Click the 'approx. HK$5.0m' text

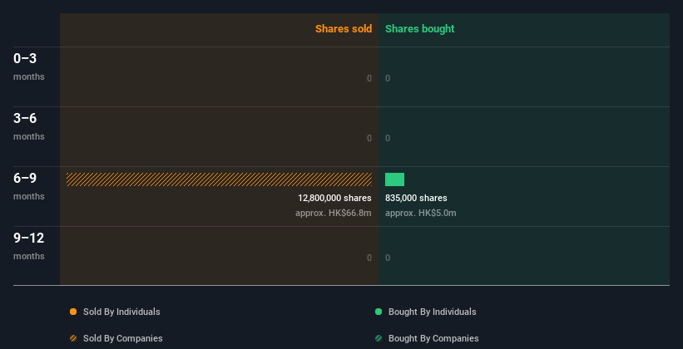[420, 214]
